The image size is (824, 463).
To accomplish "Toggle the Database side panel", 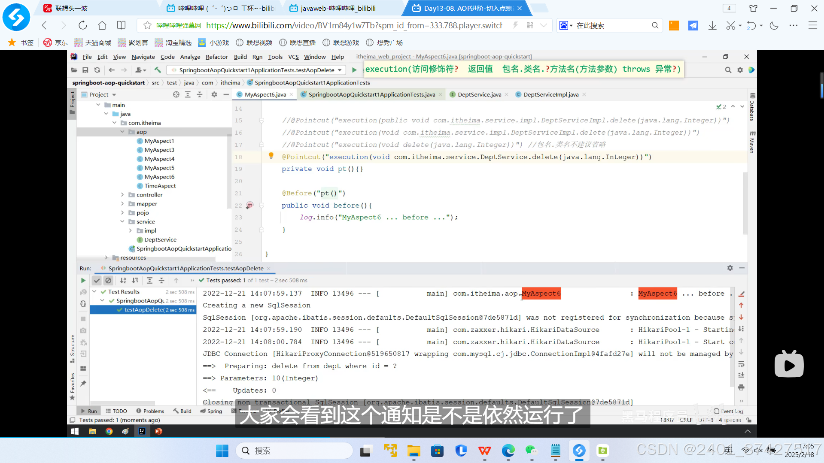I will click(752, 107).
